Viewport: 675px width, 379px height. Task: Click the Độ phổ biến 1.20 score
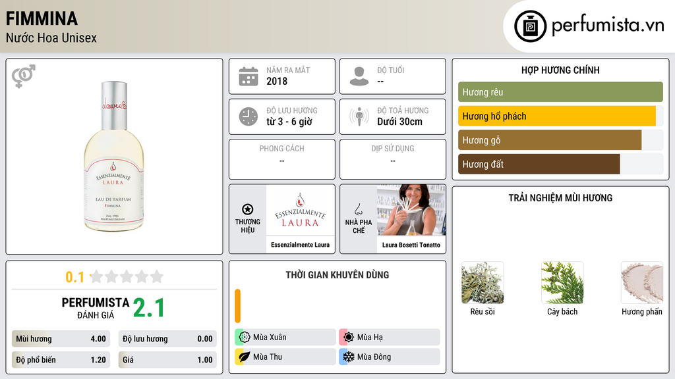tap(61, 360)
